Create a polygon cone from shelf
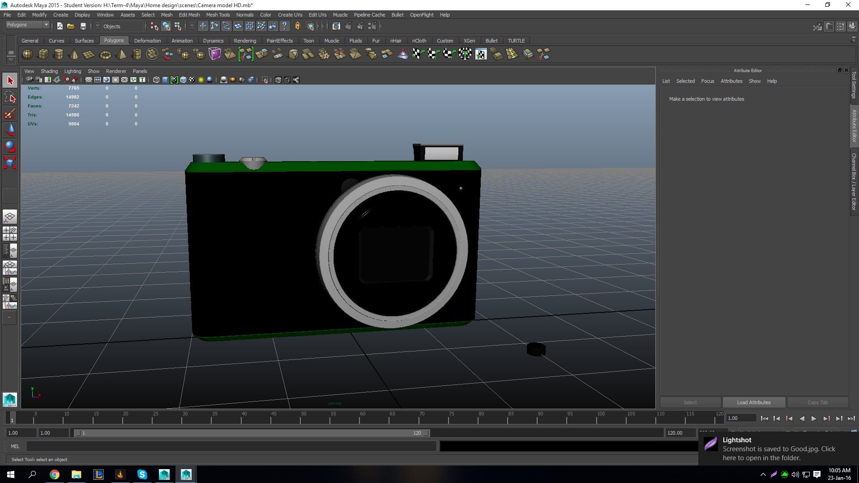Image resolution: width=859 pixels, height=483 pixels. pos(74,54)
